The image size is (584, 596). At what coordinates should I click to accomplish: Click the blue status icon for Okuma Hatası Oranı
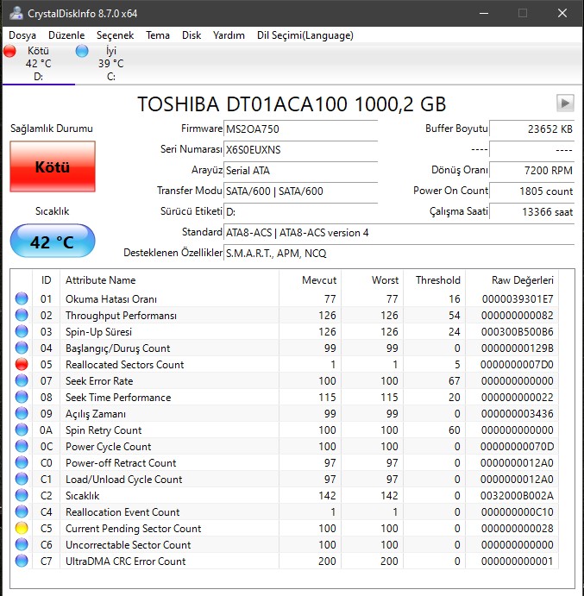(x=22, y=299)
